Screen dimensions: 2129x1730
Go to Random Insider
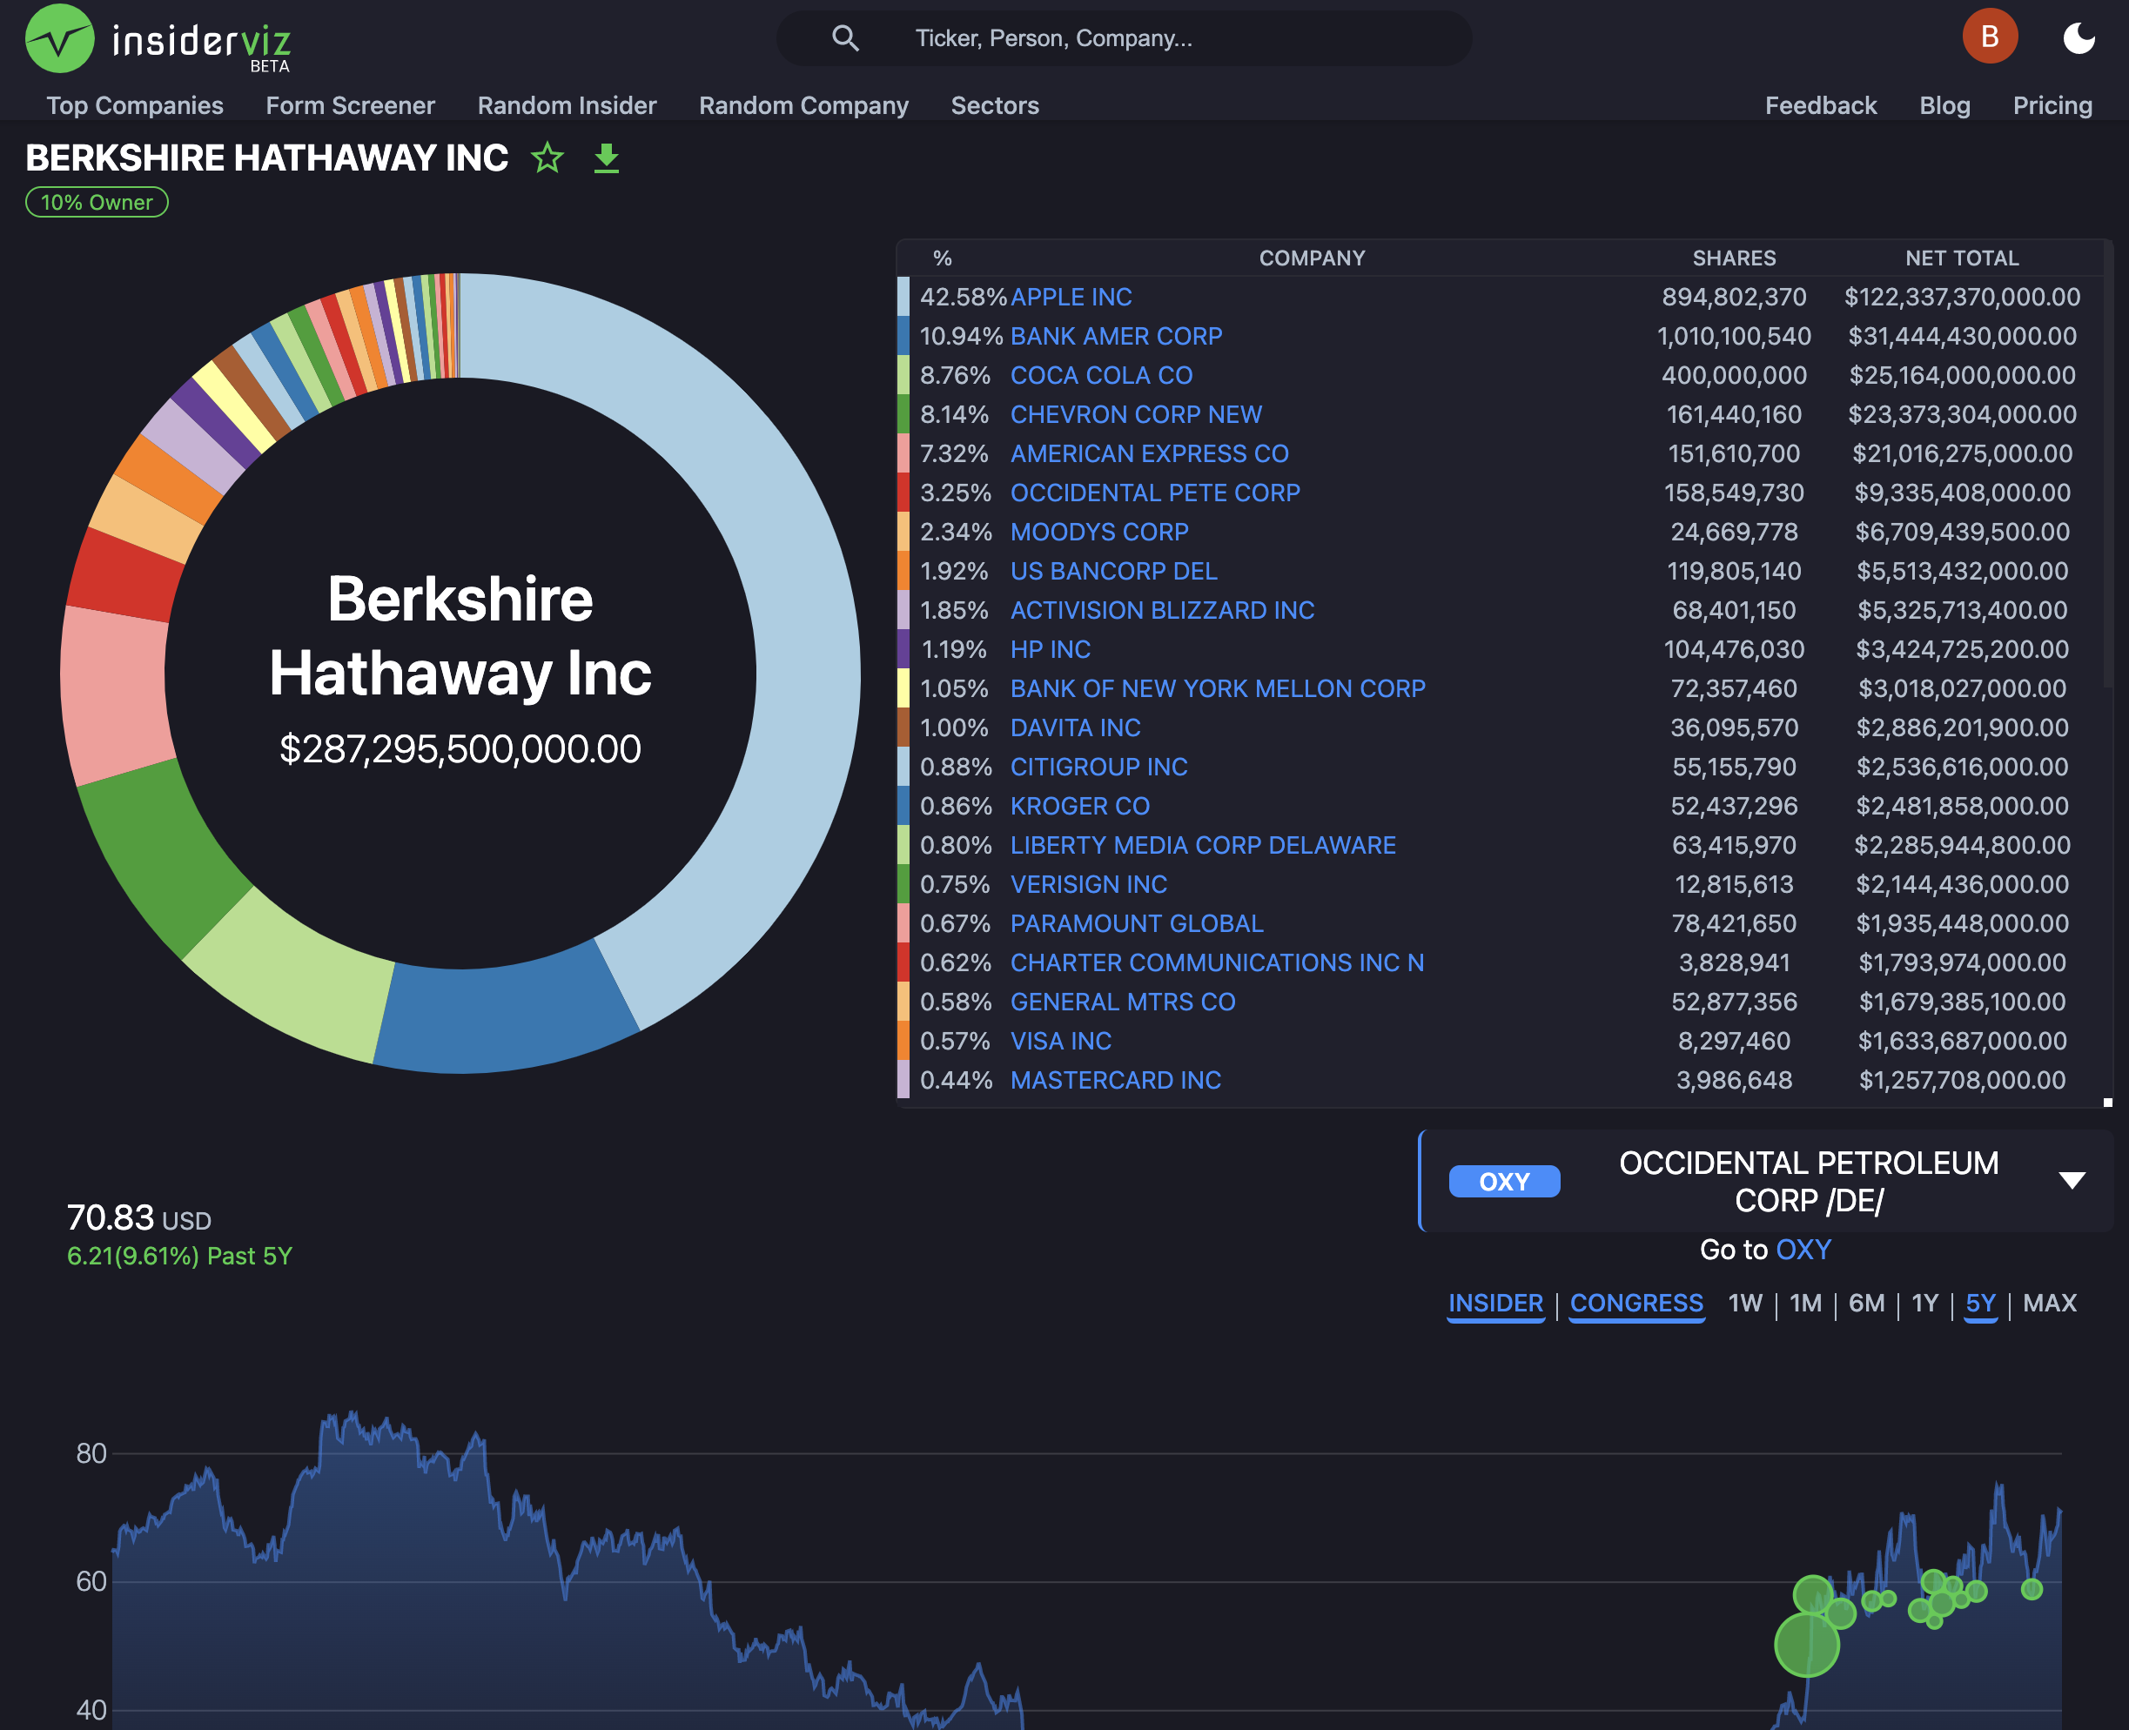(566, 105)
